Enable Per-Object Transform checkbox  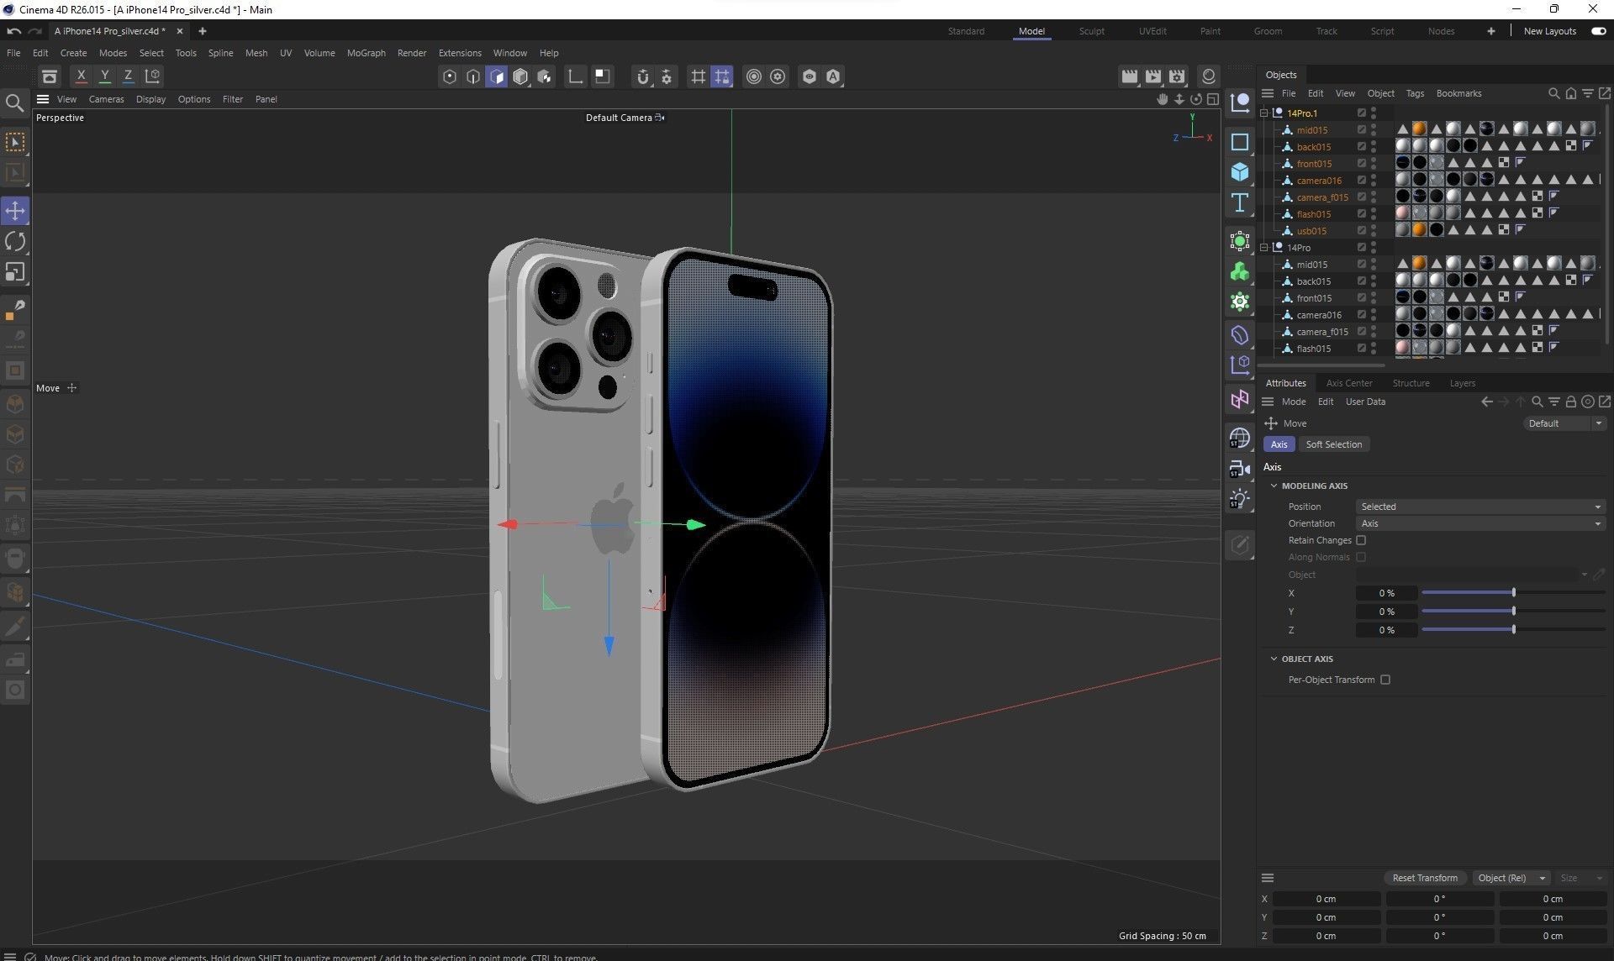1385,680
